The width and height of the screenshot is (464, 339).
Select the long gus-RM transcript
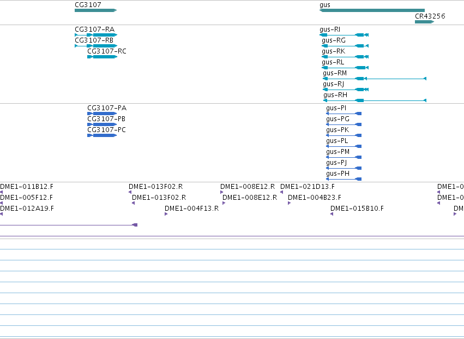(x=375, y=79)
